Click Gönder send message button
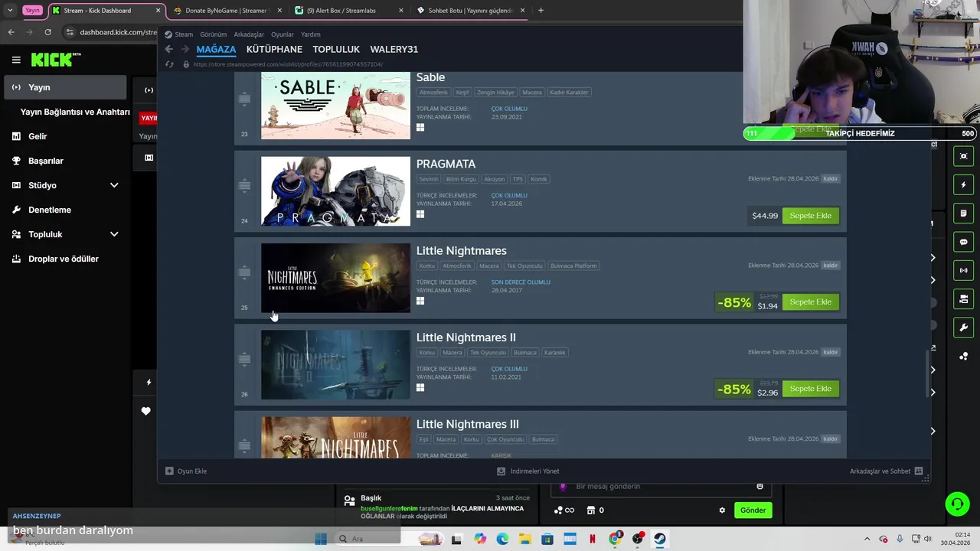This screenshot has width=980, height=551. [753, 510]
